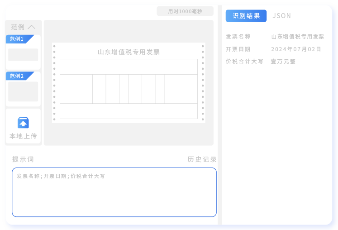338x230 pixels.
Task: Select the 范例2 sample thumbnail
Action: click(23, 91)
